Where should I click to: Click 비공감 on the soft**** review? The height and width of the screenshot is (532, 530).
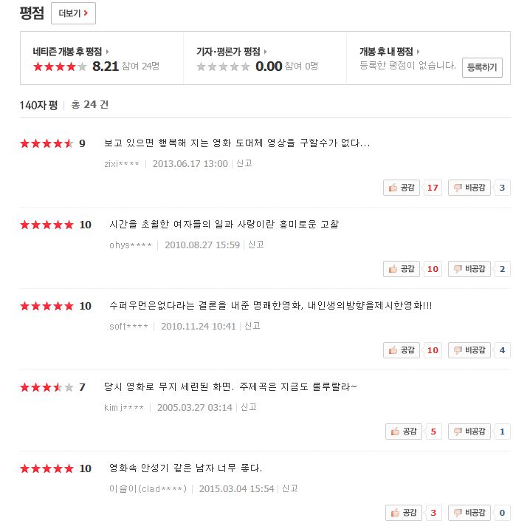click(469, 350)
